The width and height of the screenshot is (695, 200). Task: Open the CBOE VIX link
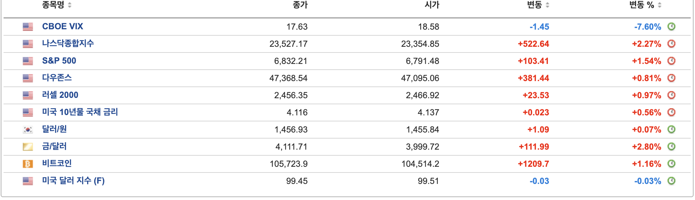pyautogui.click(x=62, y=26)
